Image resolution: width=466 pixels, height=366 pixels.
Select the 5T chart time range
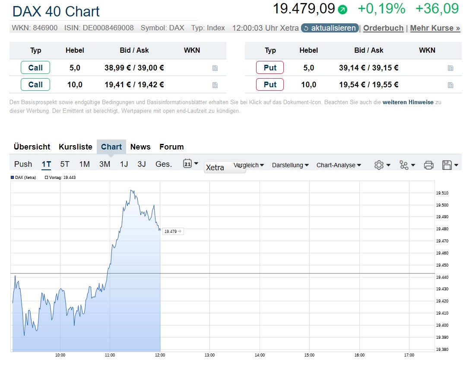[65, 164]
